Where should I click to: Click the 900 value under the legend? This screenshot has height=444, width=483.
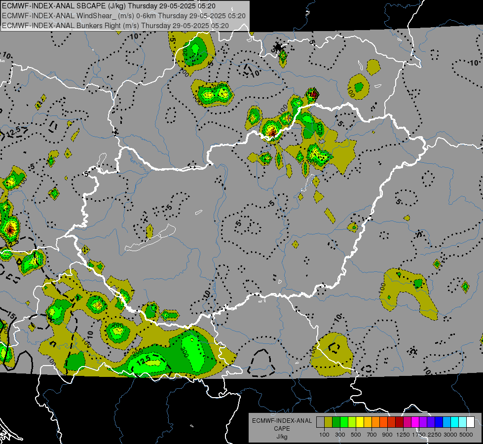pos(387,435)
